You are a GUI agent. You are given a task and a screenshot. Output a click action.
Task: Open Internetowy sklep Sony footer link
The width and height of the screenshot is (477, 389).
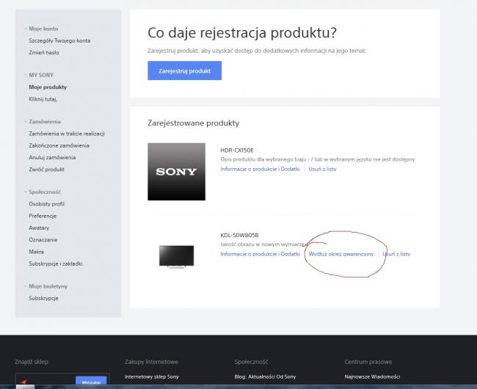click(x=151, y=377)
